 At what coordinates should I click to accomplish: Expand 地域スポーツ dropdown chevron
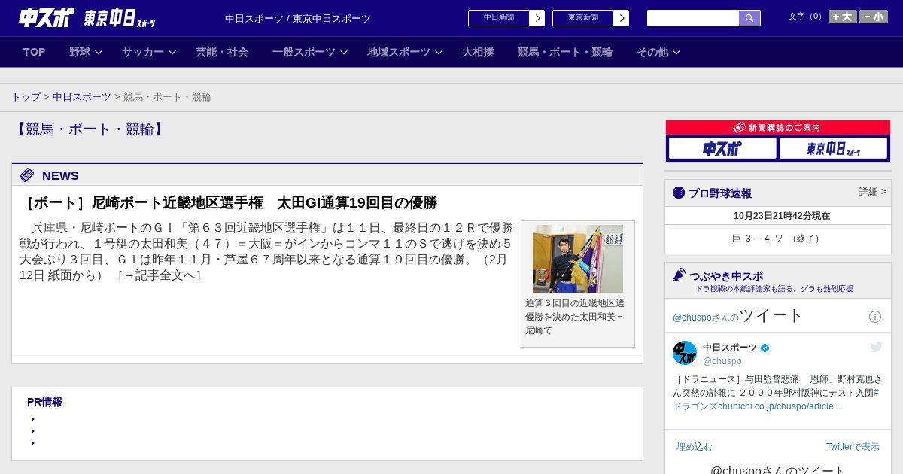pos(439,53)
